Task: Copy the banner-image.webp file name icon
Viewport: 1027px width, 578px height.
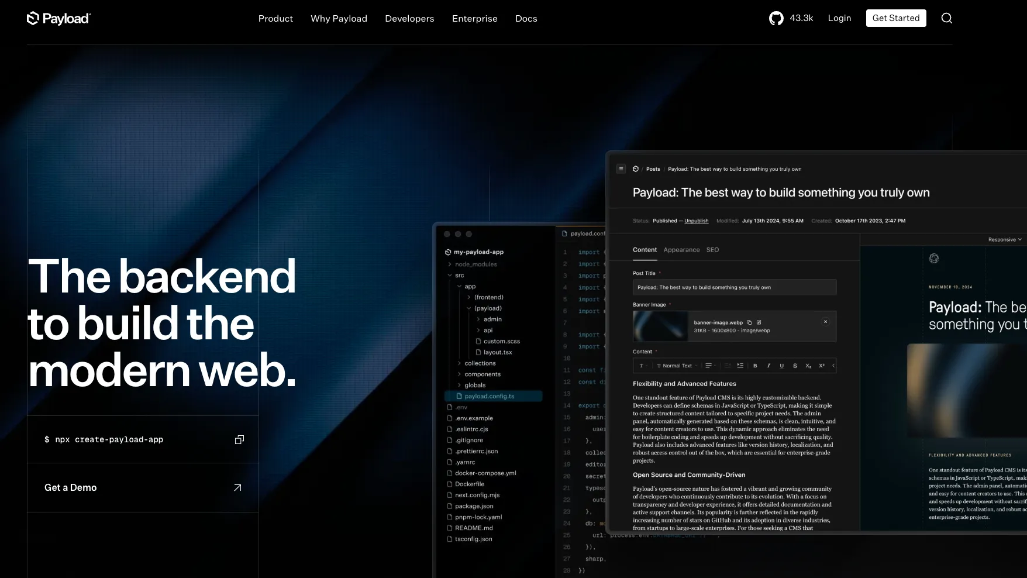Action: coord(749,322)
